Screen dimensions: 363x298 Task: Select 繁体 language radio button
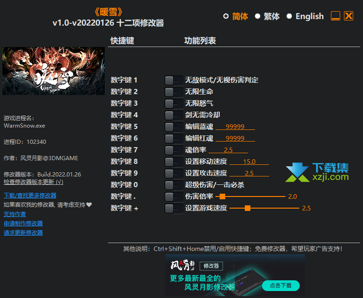(x=257, y=16)
